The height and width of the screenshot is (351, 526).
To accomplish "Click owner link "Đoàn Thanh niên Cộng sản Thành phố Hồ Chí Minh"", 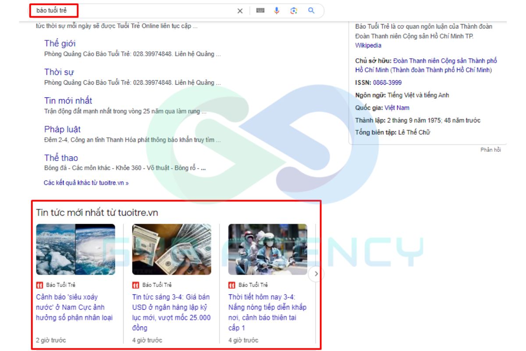I will coord(426,65).
